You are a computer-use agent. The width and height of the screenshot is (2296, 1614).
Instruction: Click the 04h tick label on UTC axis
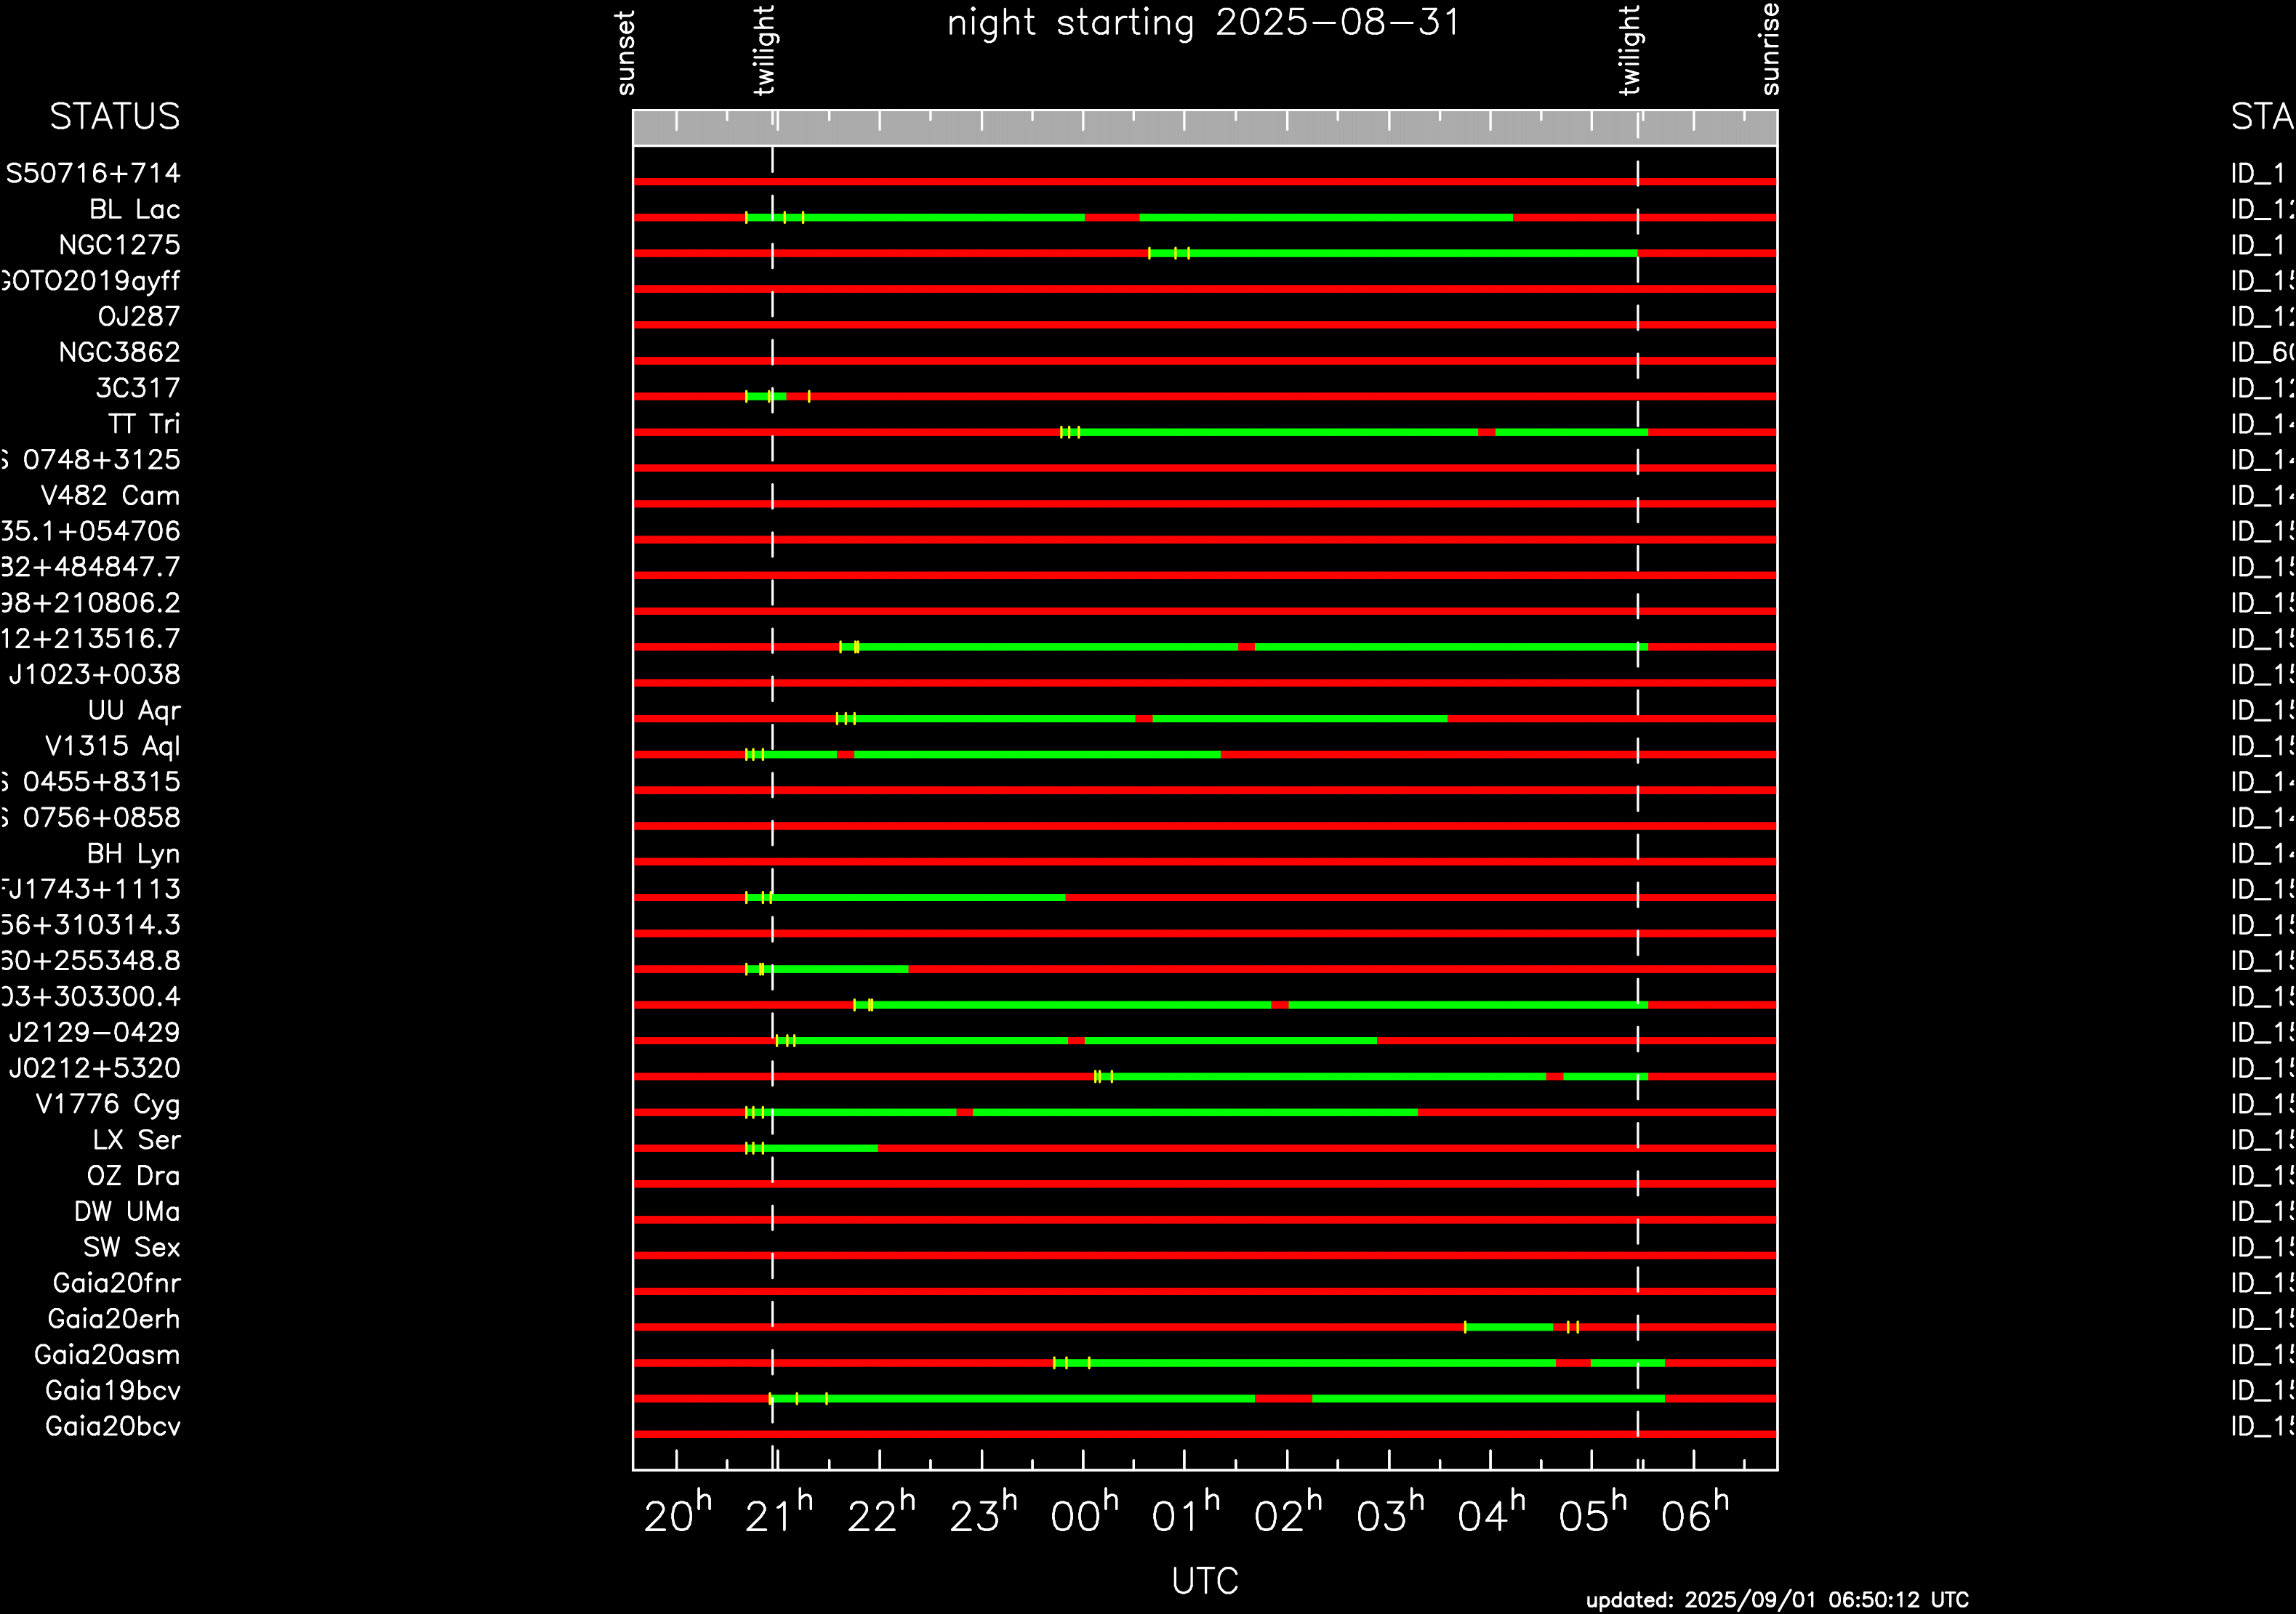pyautogui.click(x=1490, y=1516)
